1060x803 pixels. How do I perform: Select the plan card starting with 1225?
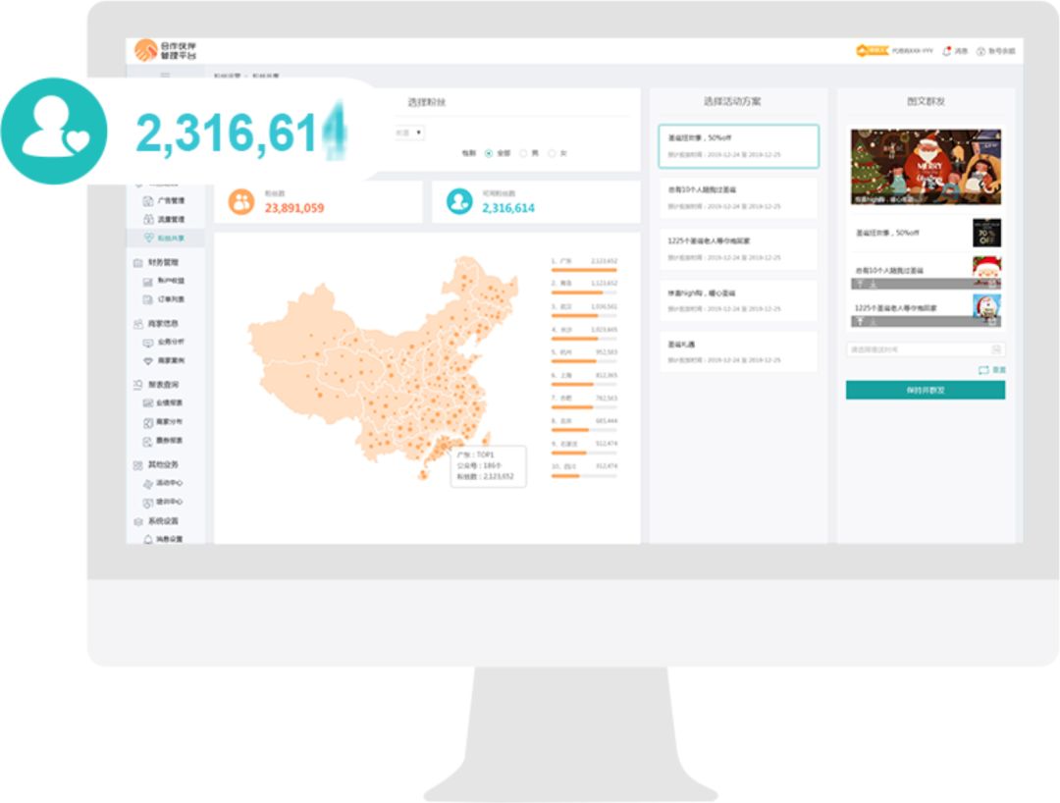click(738, 249)
